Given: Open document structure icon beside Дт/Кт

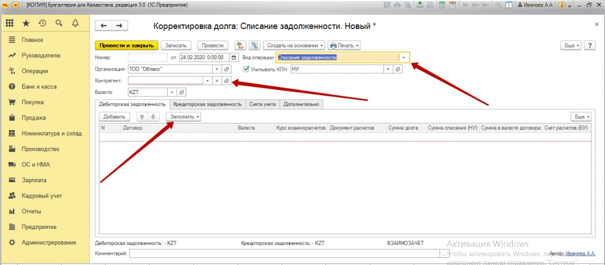Looking at the screenshot, I should [255, 45].
